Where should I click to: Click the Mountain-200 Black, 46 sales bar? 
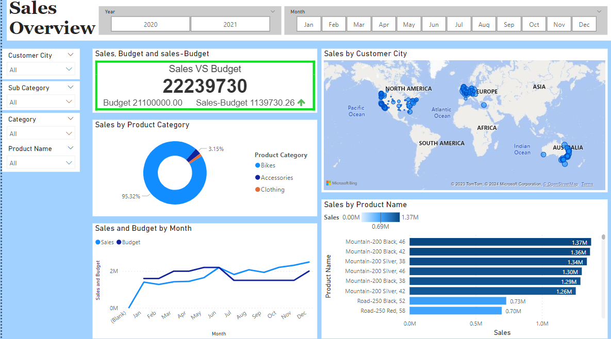point(500,242)
